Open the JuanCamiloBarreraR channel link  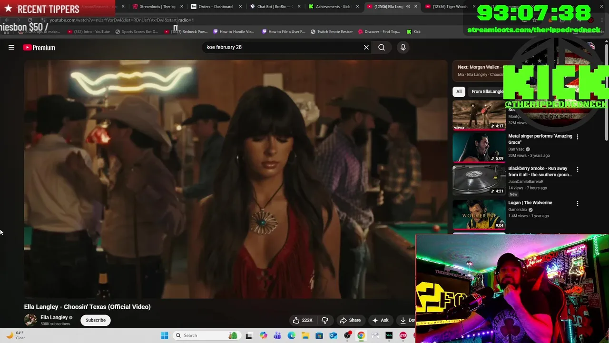[526, 182]
